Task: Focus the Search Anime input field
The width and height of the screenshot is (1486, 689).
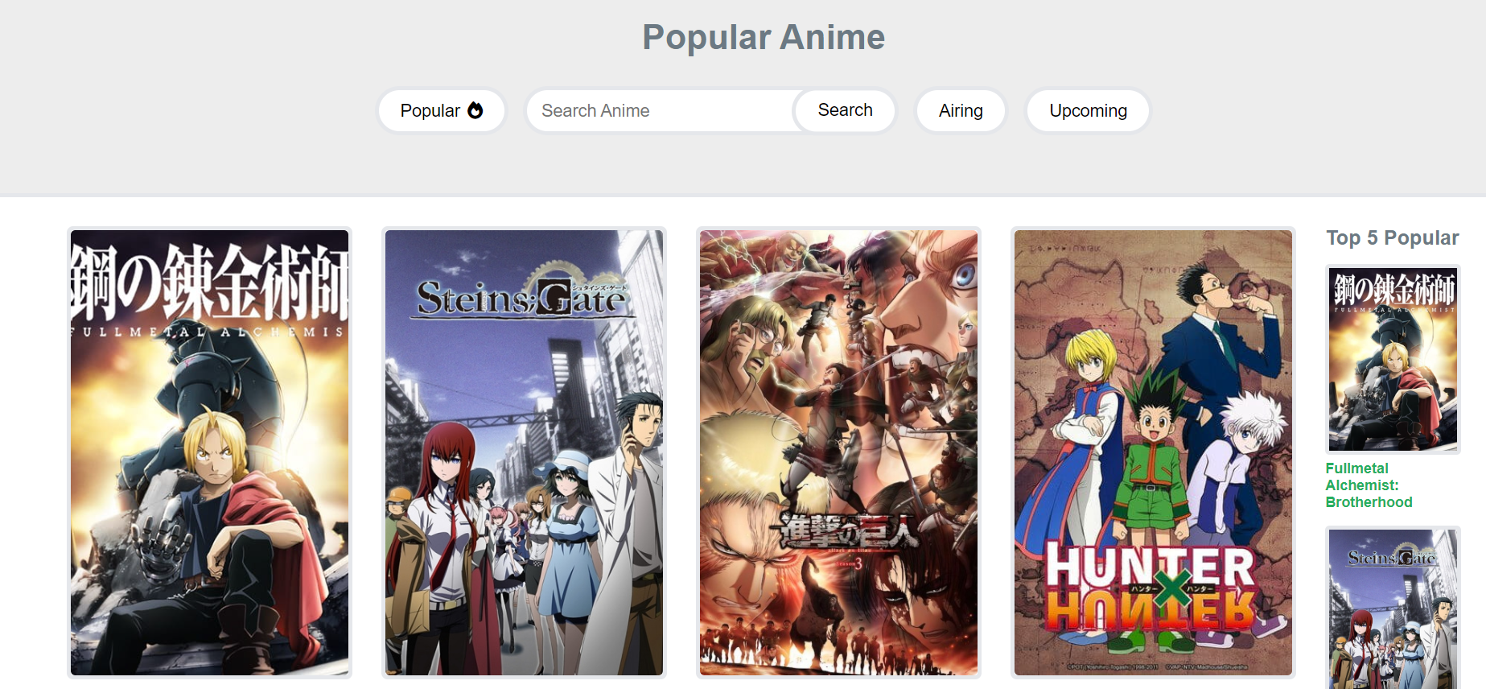Action: pos(661,110)
